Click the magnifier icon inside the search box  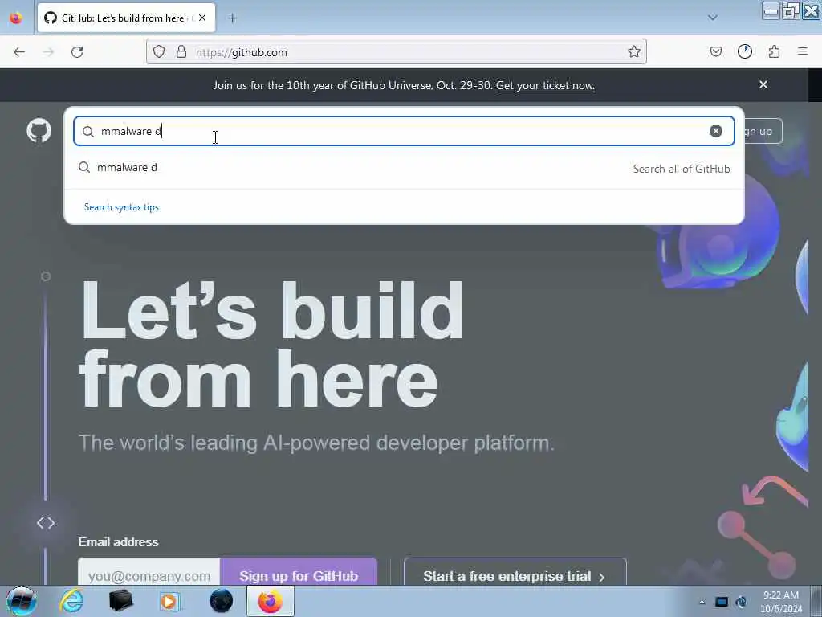[x=88, y=131]
